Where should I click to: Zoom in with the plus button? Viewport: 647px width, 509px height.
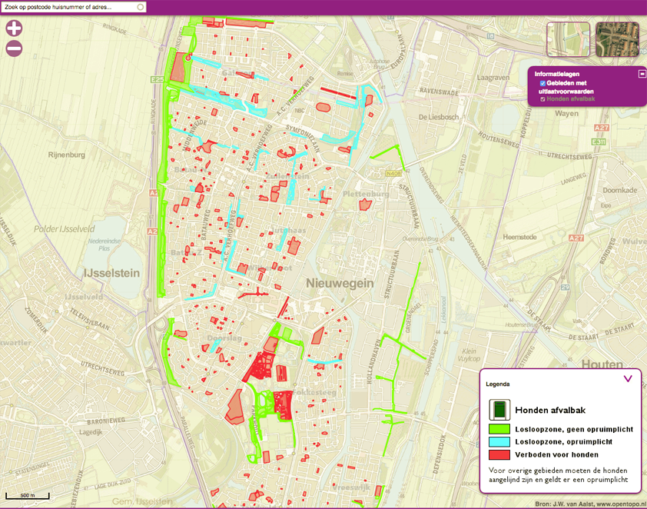tap(14, 29)
